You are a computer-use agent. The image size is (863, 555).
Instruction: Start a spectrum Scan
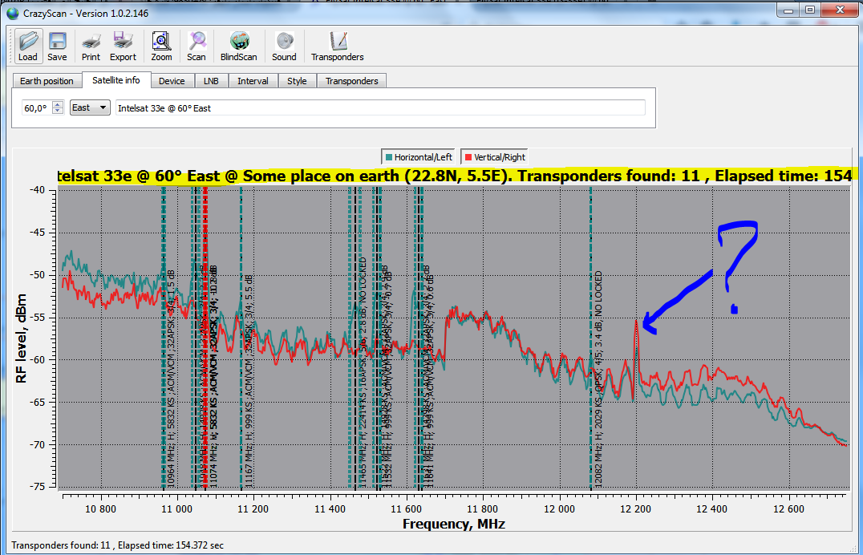click(197, 47)
